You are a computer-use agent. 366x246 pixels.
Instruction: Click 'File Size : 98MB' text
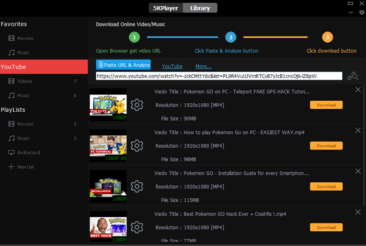pos(179,159)
